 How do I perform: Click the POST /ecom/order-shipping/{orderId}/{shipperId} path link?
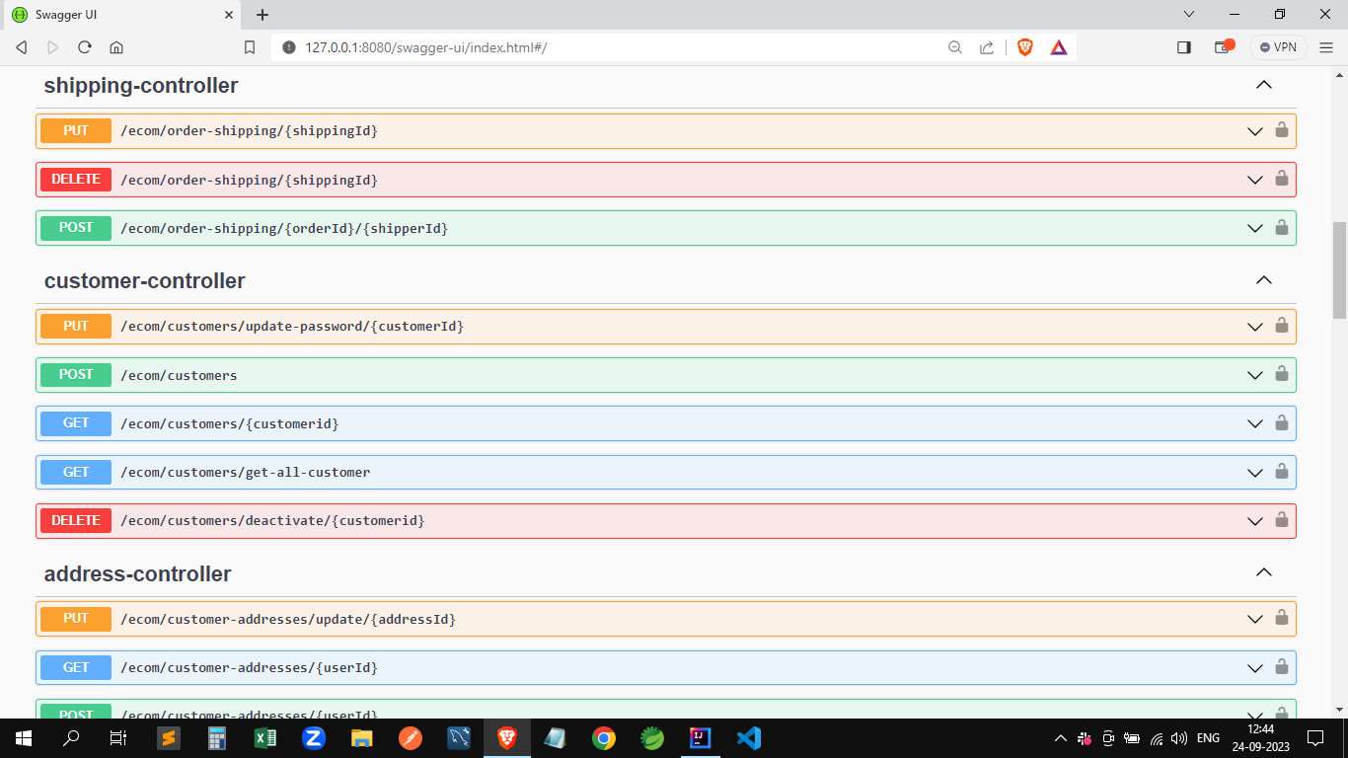coord(282,228)
